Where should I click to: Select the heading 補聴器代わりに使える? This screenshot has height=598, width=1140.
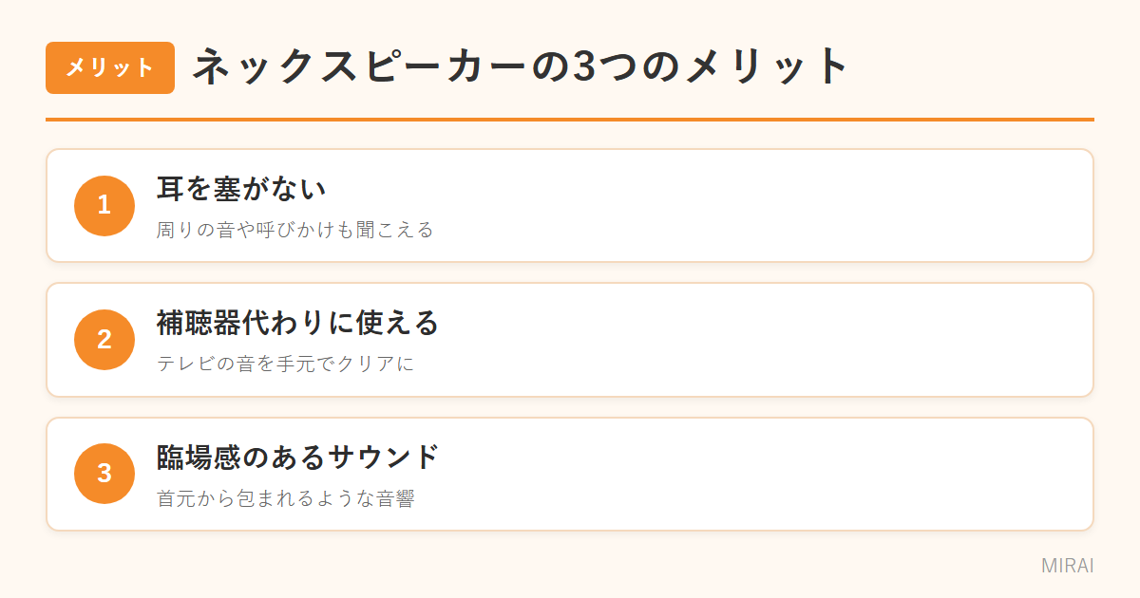(297, 323)
